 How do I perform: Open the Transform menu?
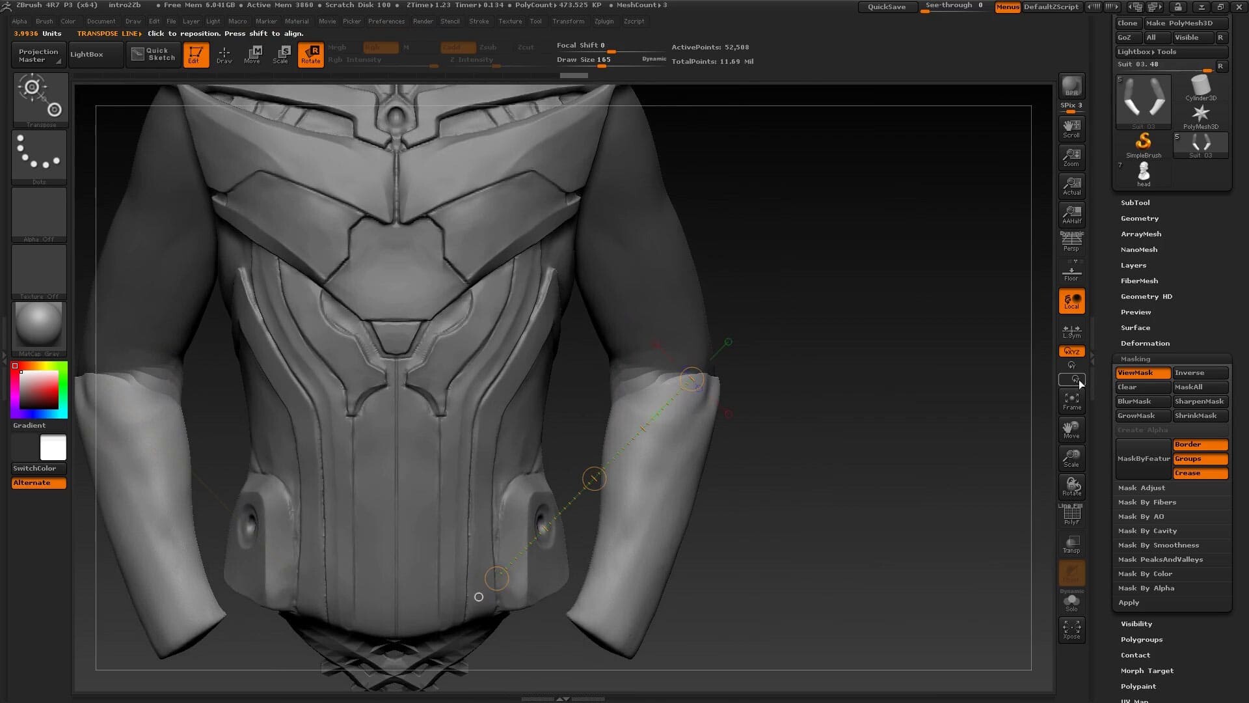(569, 21)
